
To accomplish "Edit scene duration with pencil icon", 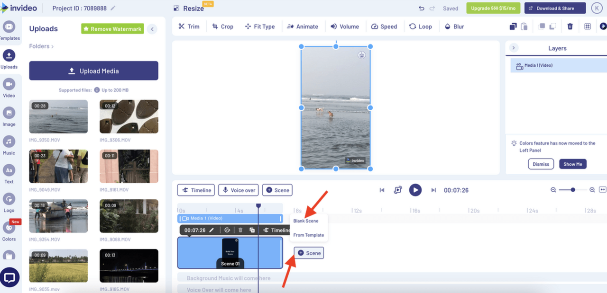I will pos(212,230).
